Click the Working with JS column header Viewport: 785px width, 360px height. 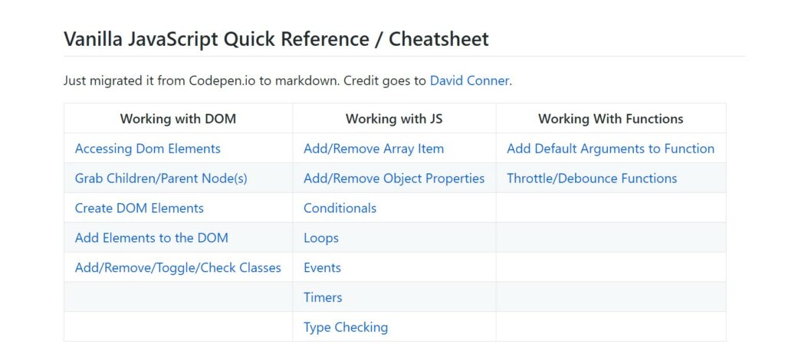(x=394, y=119)
